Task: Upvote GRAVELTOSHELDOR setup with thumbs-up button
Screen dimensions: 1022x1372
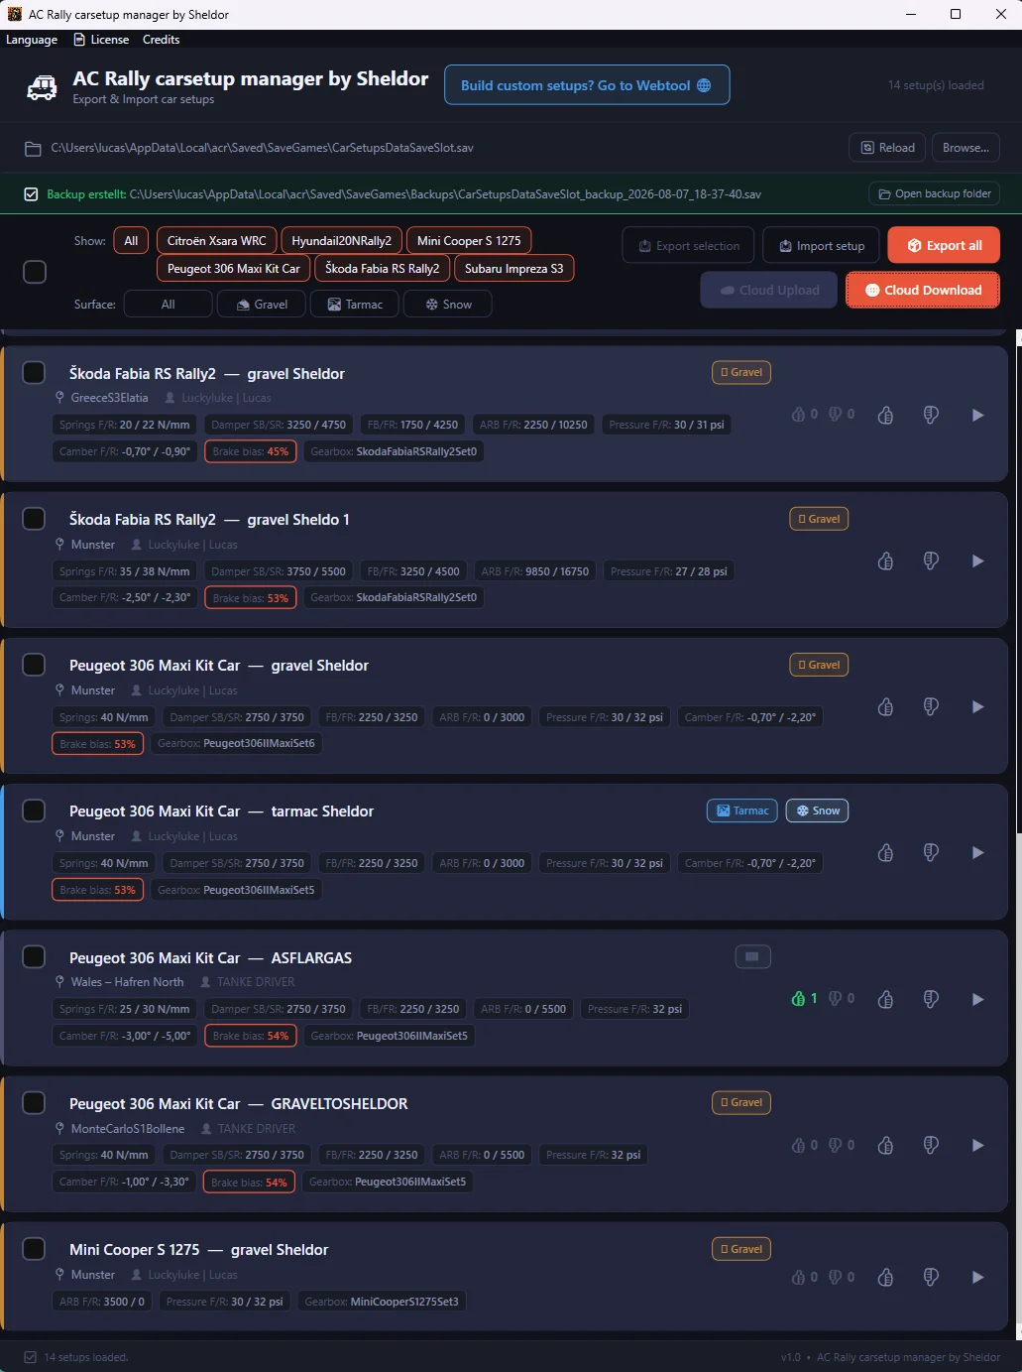Action: coord(885,1145)
